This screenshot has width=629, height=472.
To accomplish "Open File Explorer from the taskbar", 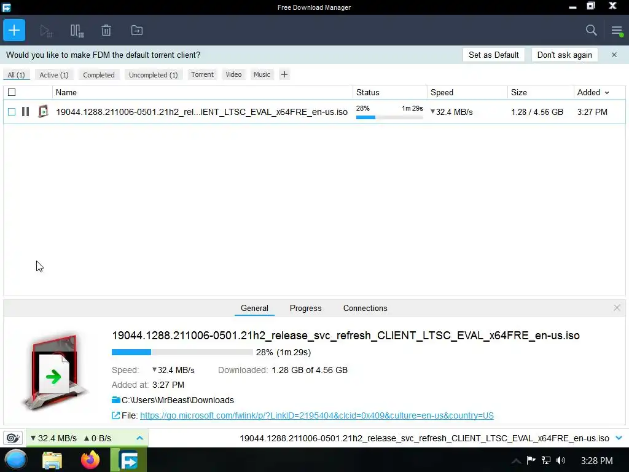I will click(52, 460).
